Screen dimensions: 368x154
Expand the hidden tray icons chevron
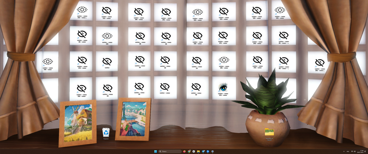[344, 151]
